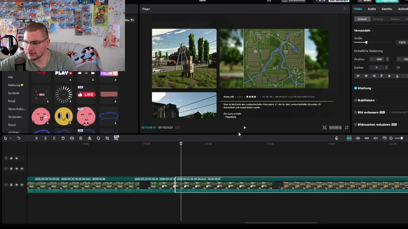Expand the Mischung section arrow

coord(373,88)
